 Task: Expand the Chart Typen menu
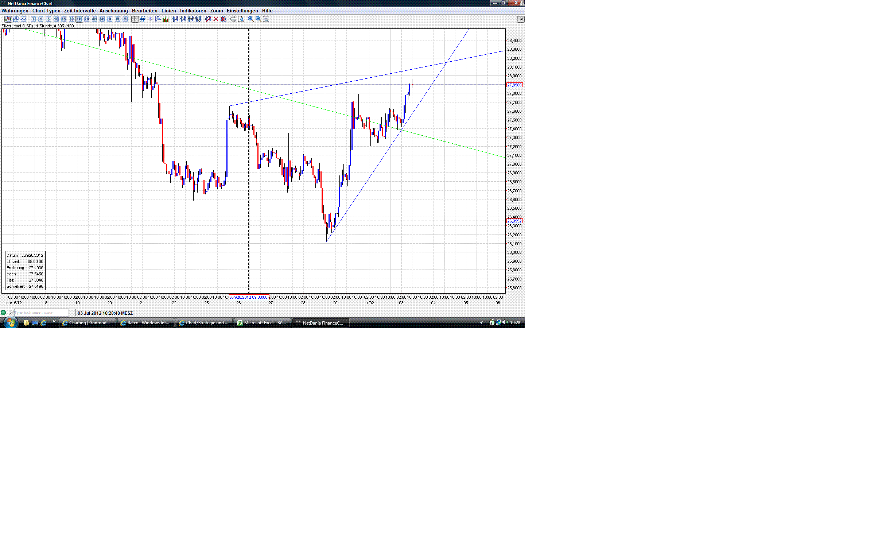46,11
